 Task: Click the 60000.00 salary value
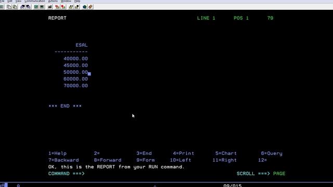75,79
